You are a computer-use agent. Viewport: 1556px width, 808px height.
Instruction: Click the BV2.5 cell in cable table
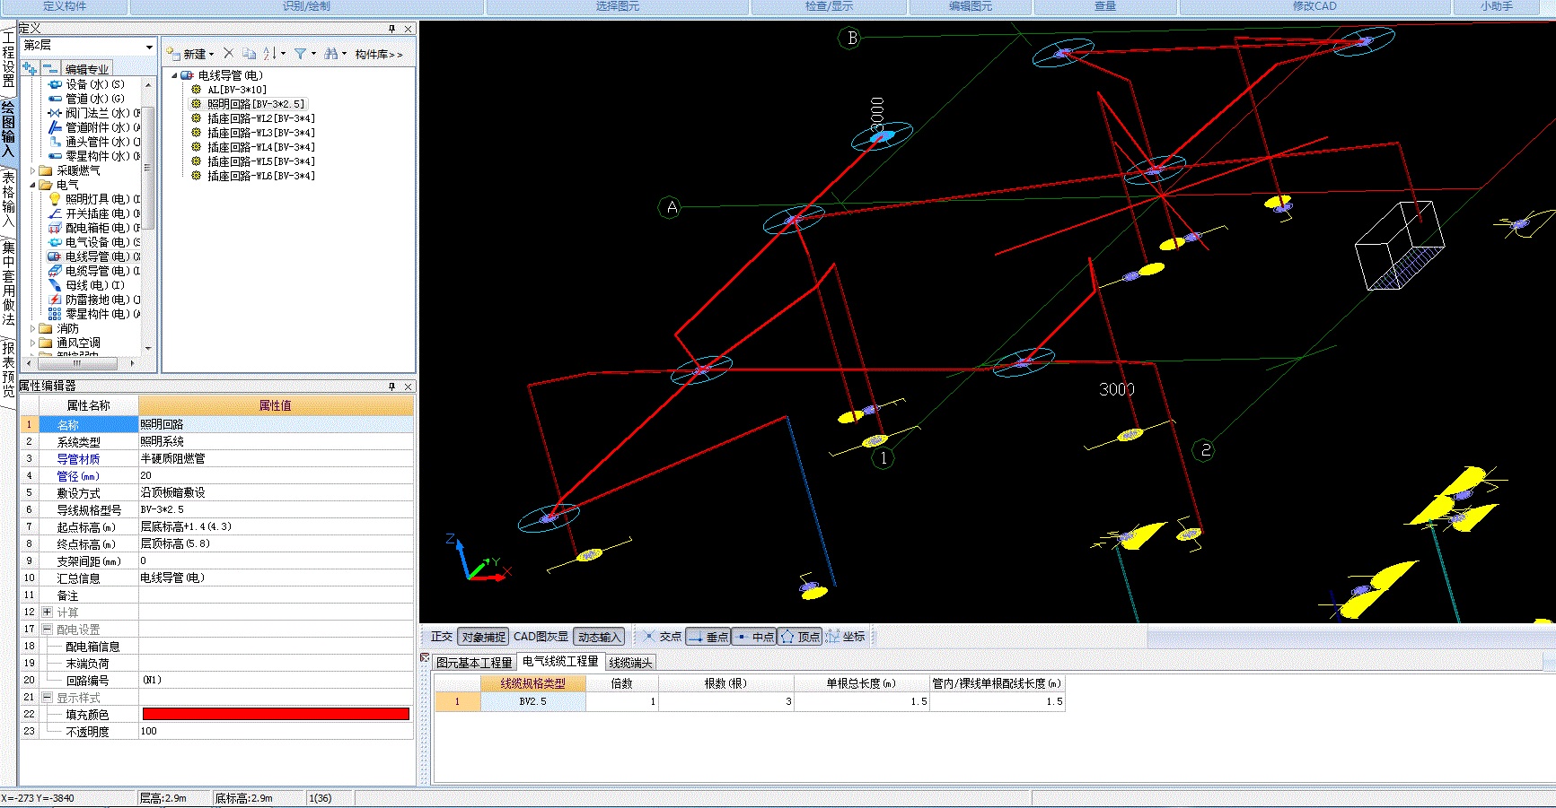533,701
